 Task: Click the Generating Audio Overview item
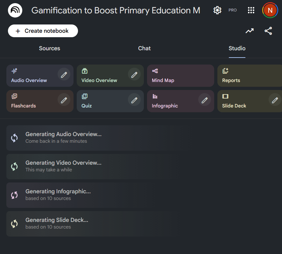pos(95,138)
